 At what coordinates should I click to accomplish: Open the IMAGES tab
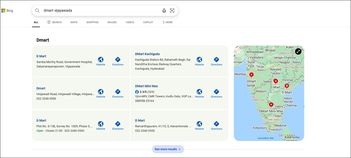coord(112,22)
